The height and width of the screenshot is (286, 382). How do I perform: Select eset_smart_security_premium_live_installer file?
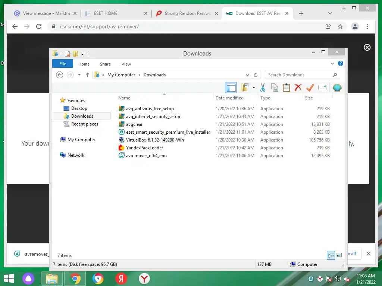point(168,132)
